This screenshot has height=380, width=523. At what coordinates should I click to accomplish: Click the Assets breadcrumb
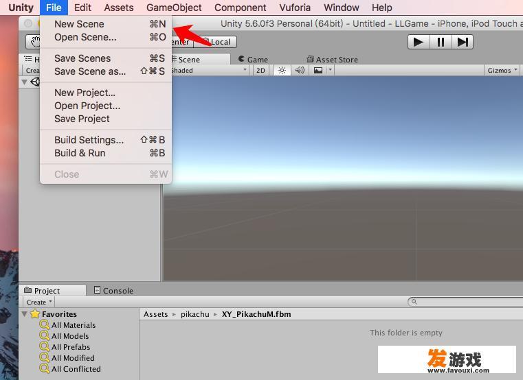coord(155,314)
